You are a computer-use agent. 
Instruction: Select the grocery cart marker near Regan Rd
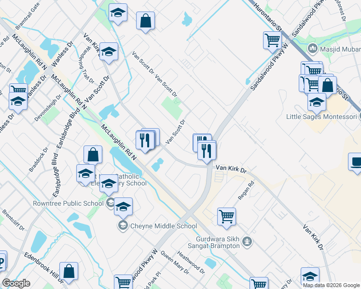[226, 217]
